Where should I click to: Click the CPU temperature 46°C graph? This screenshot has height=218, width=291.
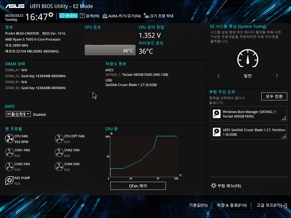pyautogui.click(x=110, y=44)
